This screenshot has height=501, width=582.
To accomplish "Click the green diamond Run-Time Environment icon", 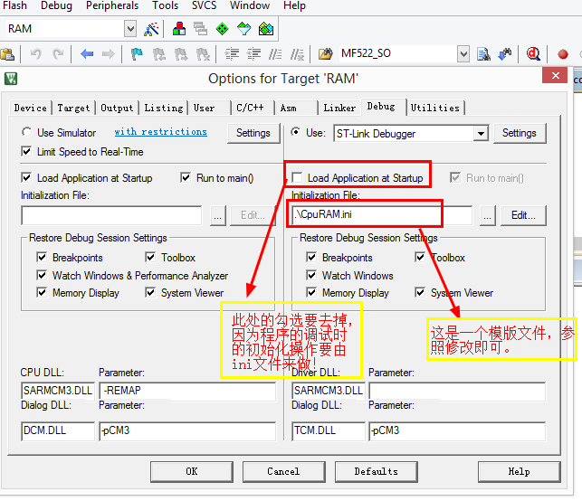I will tap(222, 29).
